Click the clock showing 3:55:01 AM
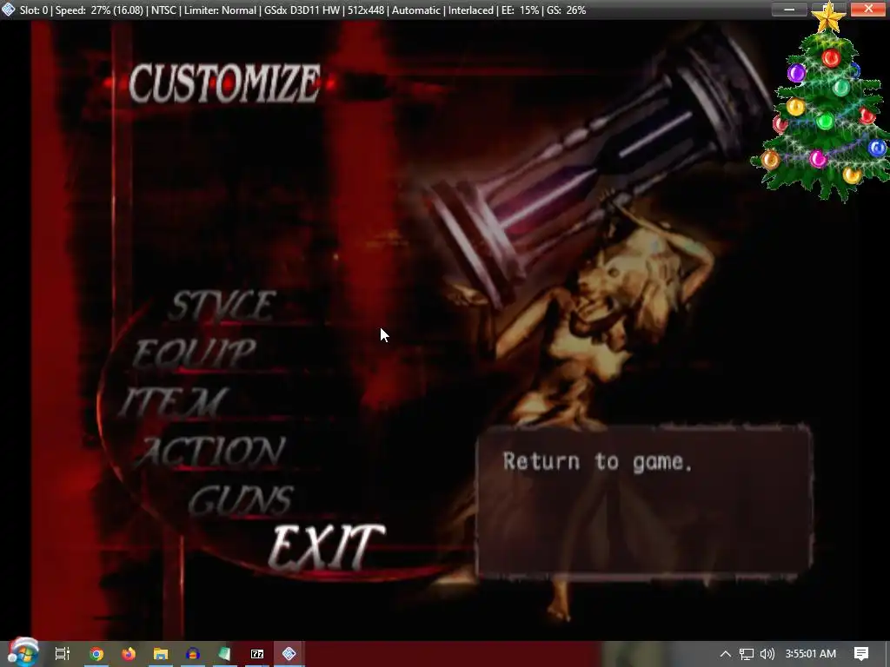 coord(811,654)
